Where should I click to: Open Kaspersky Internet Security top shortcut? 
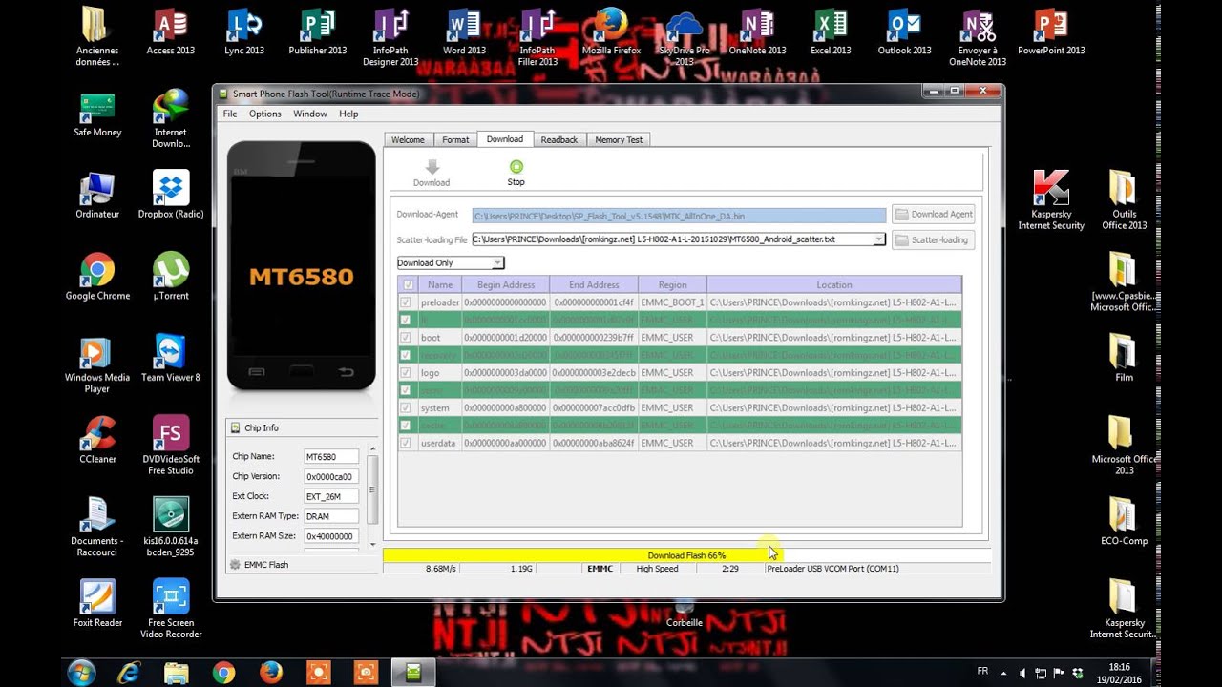pyautogui.click(x=1051, y=200)
